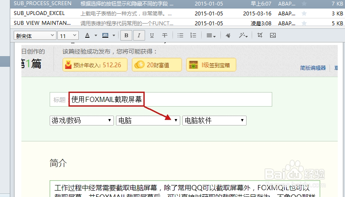Select SUB_UPLOAD_EXCEL mail entry
This screenshot has width=345, height=197.
(x=177, y=13)
